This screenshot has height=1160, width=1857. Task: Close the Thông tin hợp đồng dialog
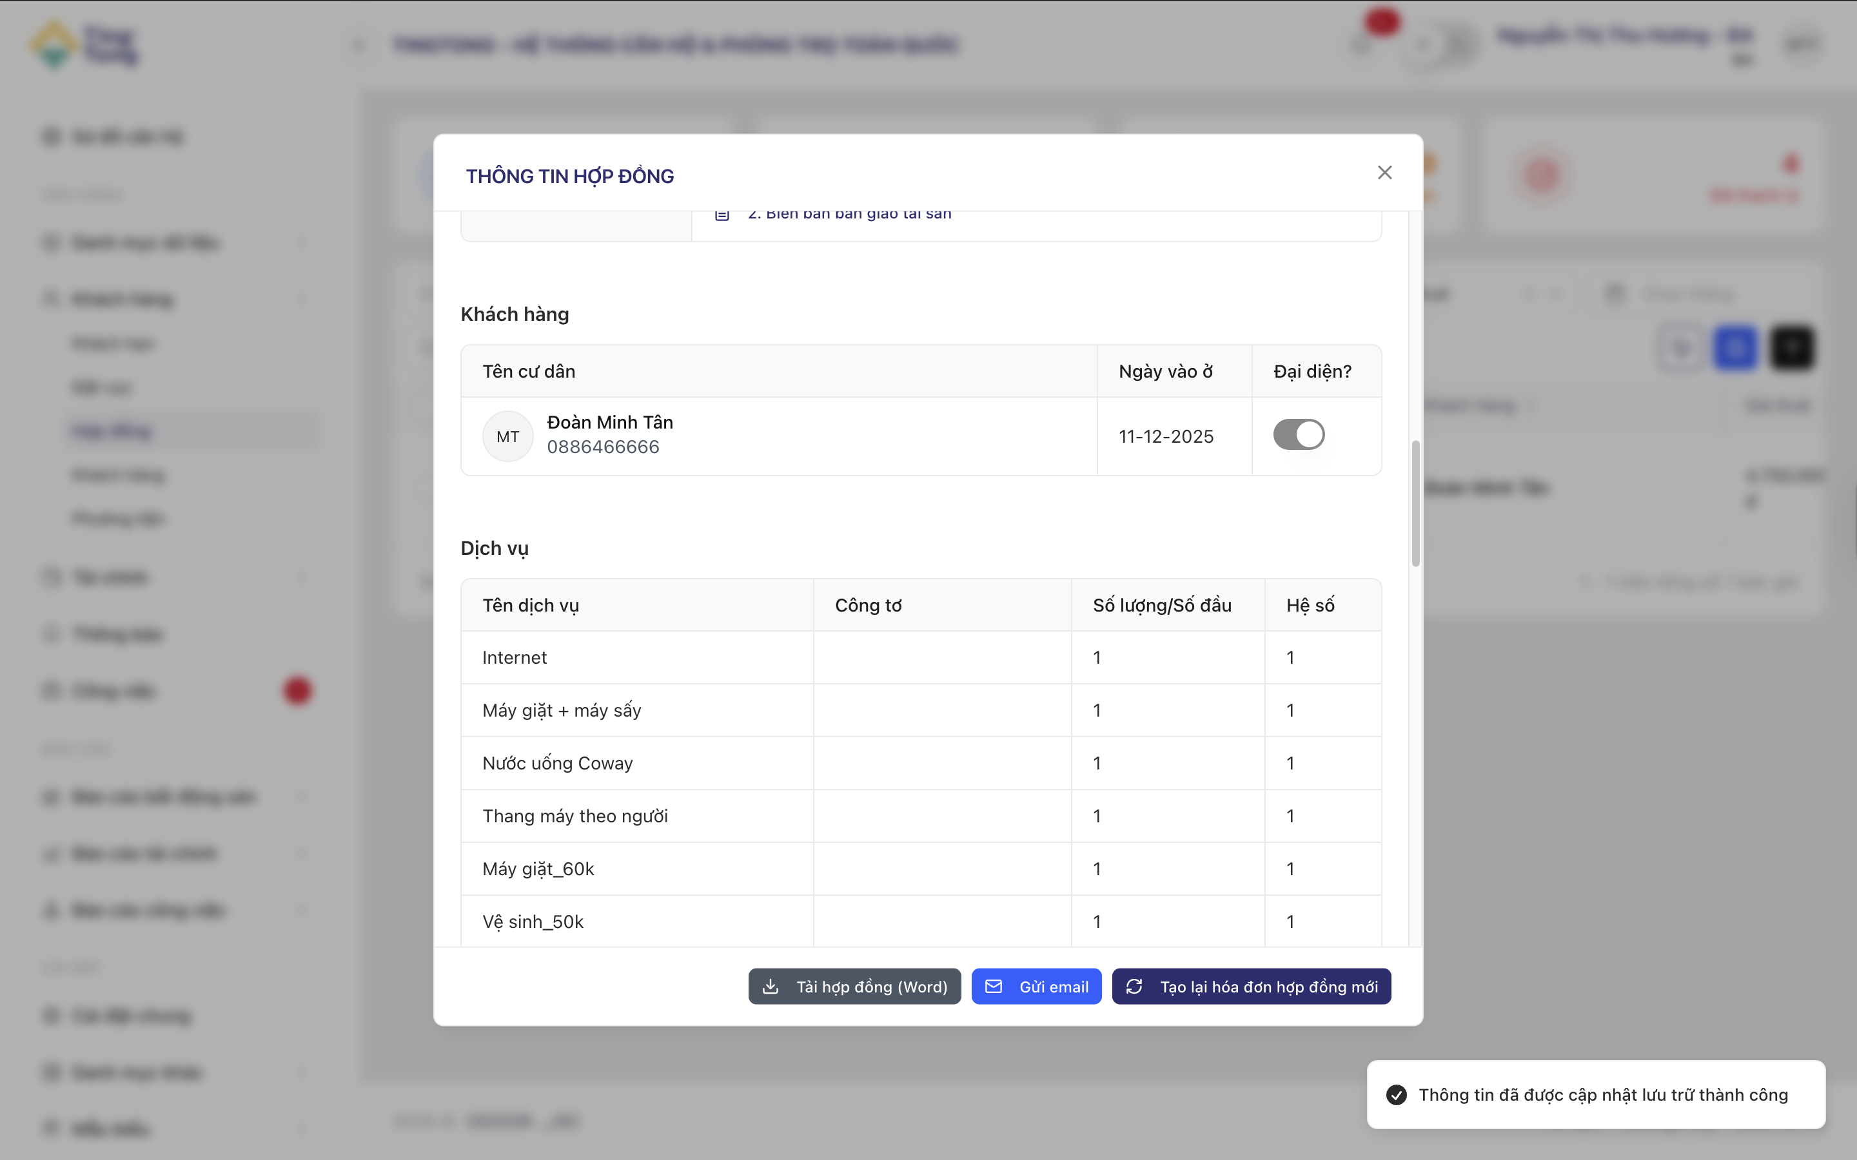pos(1384,173)
